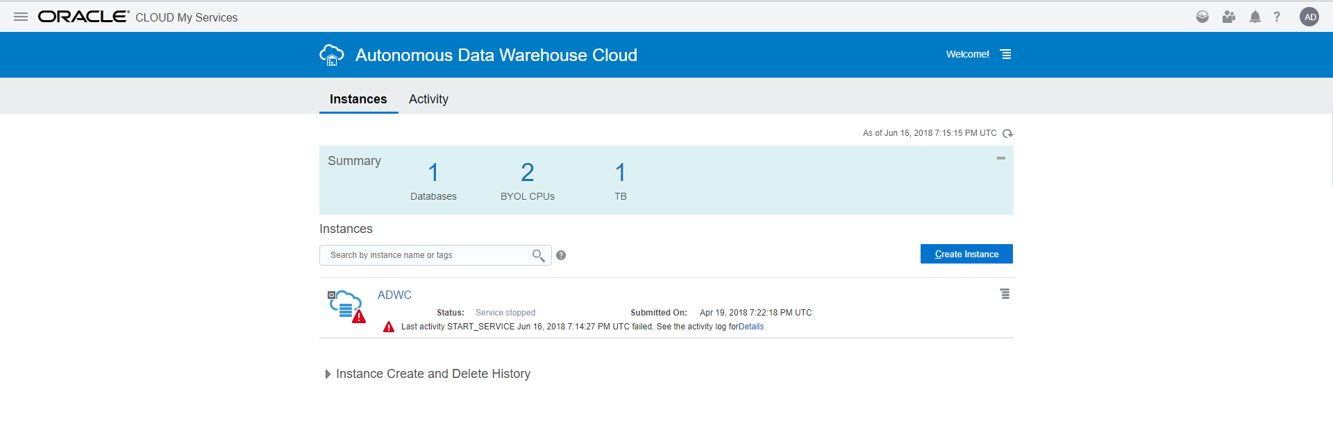Click the TB storage count 1
This screenshot has height=448, width=1333.
(x=621, y=172)
